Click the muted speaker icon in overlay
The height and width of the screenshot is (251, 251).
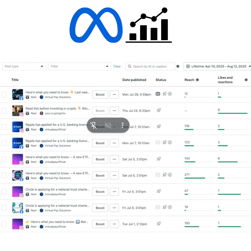[x=108, y=125]
